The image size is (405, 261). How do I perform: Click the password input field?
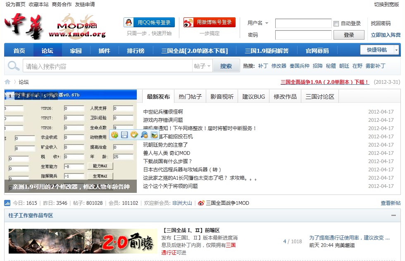click(x=303, y=35)
